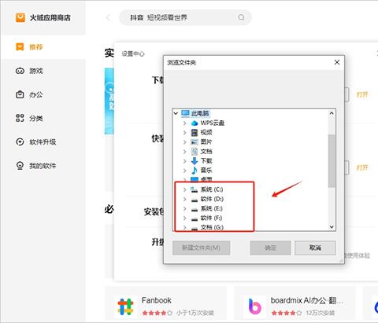Select the 此电脑 computer icon
The width and height of the screenshot is (378, 323).
[185, 113]
